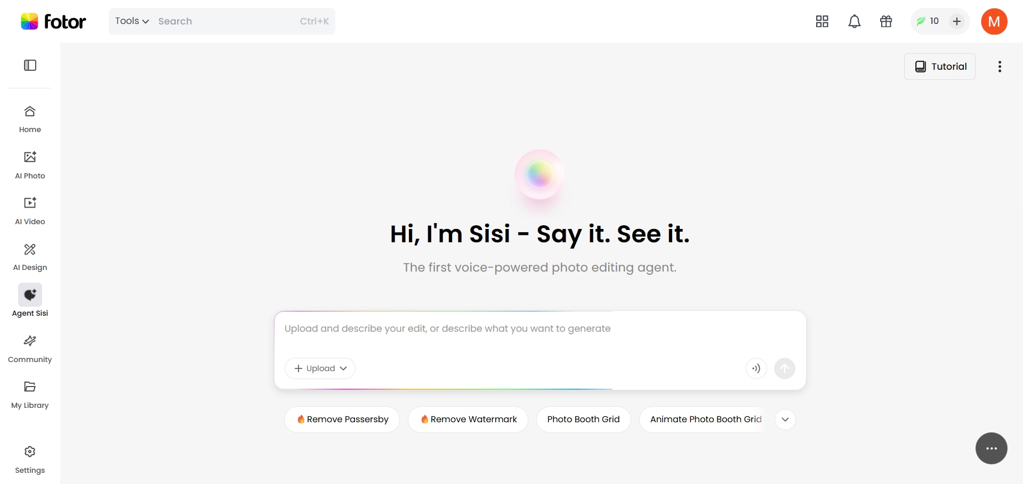Open the three-dot more options menu

tap(1000, 67)
